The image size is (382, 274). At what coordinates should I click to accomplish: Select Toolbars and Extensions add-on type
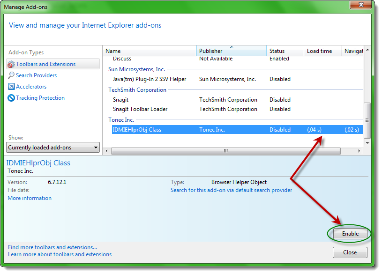pyautogui.click(x=53, y=64)
